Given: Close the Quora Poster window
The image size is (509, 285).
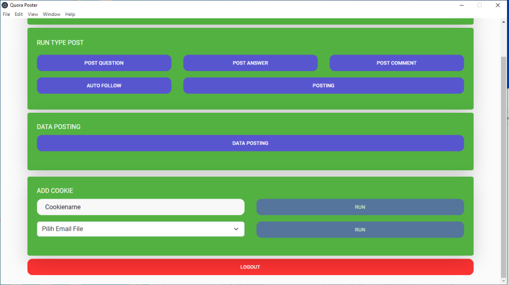Looking at the screenshot, I should 498,5.
